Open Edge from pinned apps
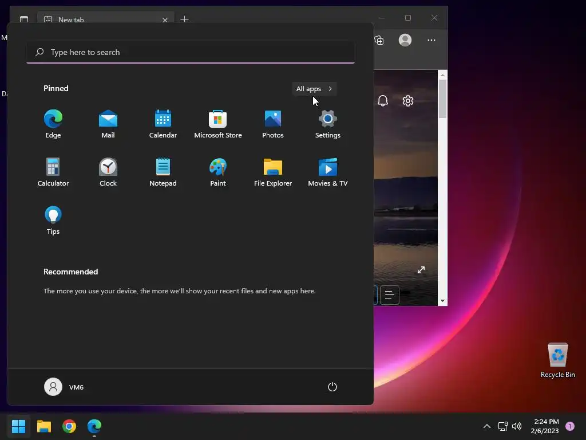The width and height of the screenshot is (586, 440). point(53,124)
